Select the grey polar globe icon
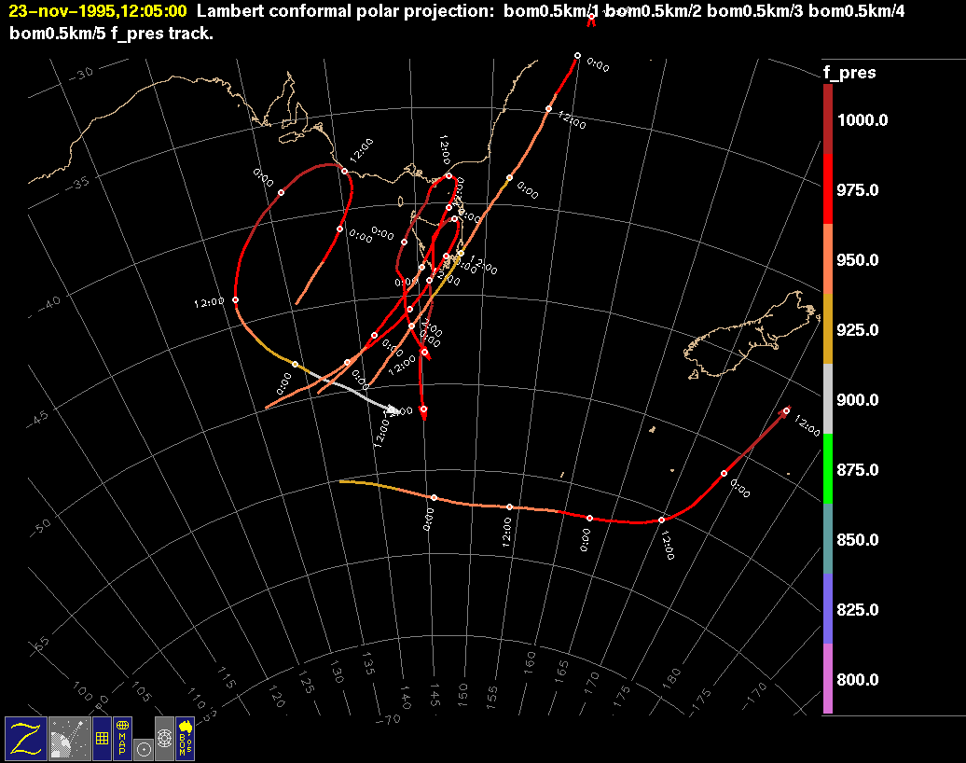The image size is (966, 763). pos(164,737)
